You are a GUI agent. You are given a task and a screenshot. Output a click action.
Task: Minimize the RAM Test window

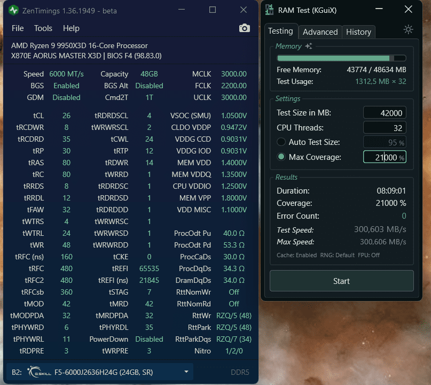click(x=379, y=9)
